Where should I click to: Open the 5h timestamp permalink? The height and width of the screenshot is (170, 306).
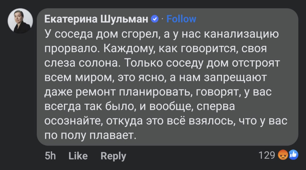click(50, 156)
